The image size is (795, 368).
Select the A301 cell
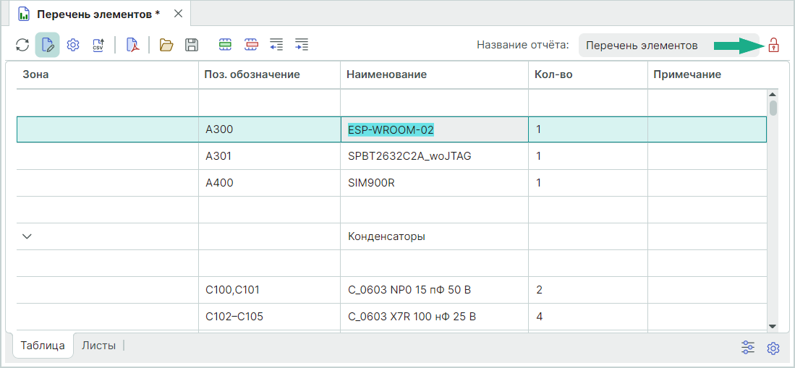tap(269, 156)
